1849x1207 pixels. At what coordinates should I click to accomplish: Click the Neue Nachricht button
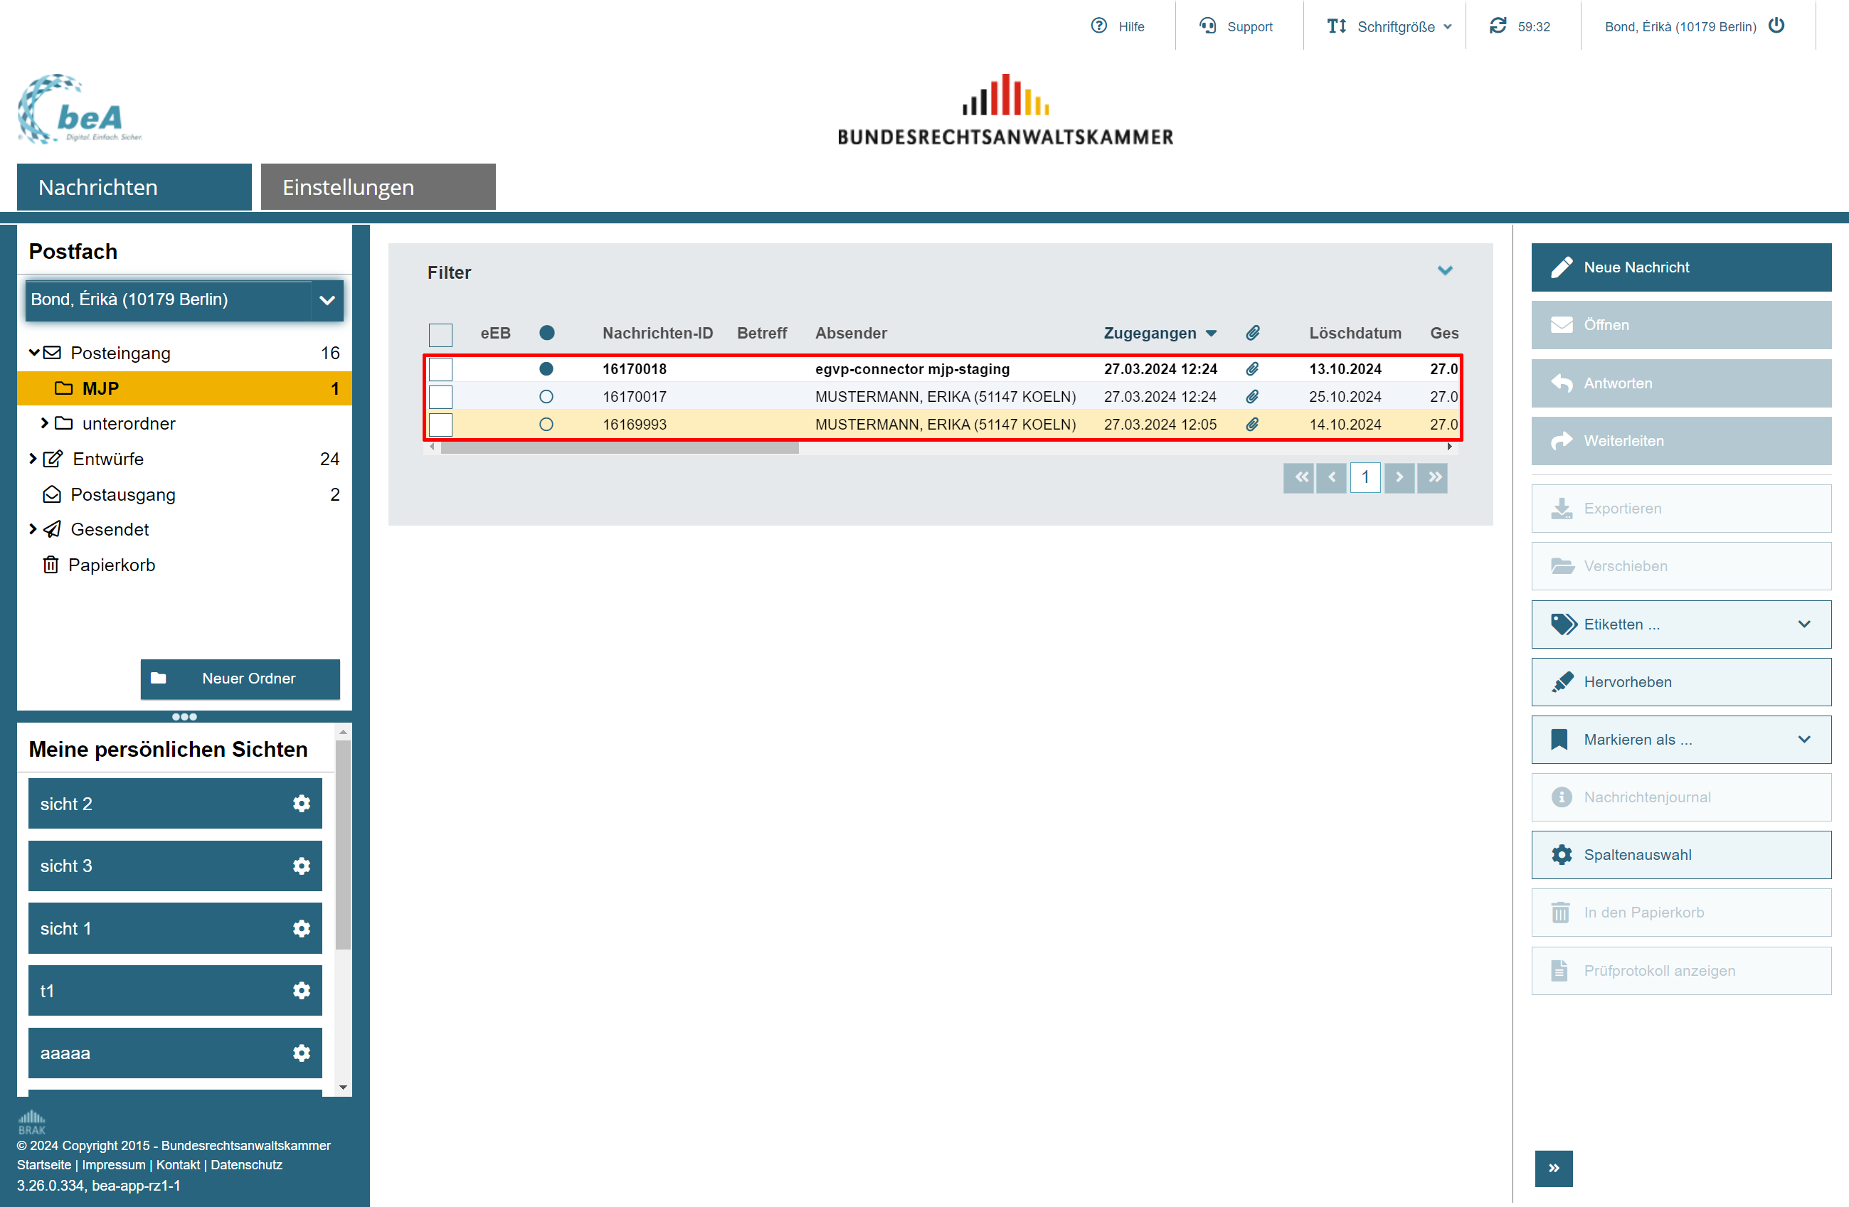[1680, 267]
